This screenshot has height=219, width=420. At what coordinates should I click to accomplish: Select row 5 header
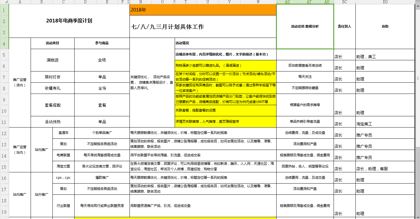4,55
